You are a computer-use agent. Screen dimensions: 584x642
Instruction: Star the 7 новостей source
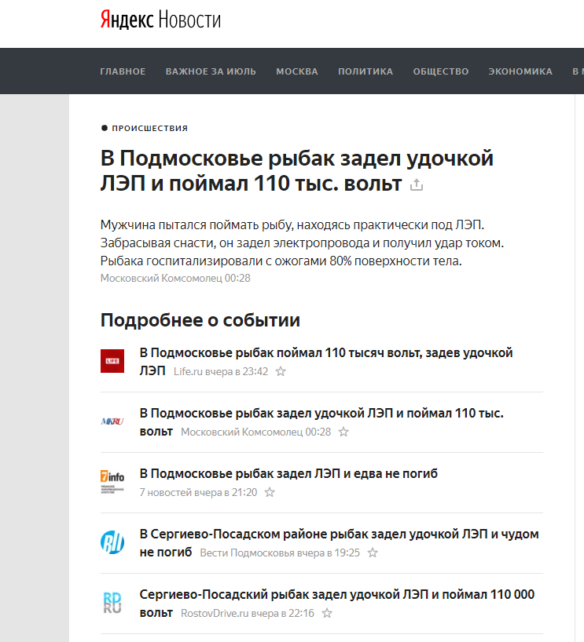point(270,492)
